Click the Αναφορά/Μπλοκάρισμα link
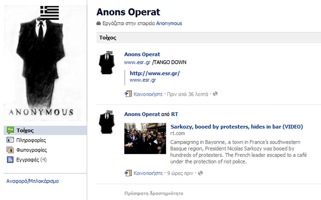Image resolution: width=321 pixels, height=200 pixels. tap(32, 181)
